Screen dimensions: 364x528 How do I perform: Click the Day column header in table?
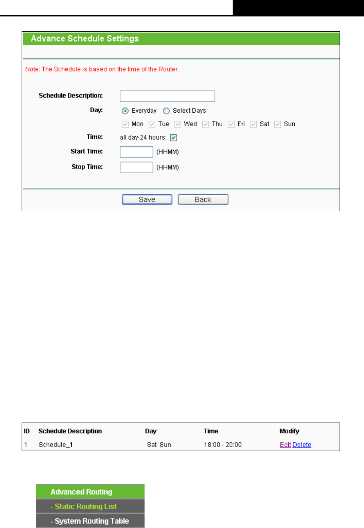[151, 431]
